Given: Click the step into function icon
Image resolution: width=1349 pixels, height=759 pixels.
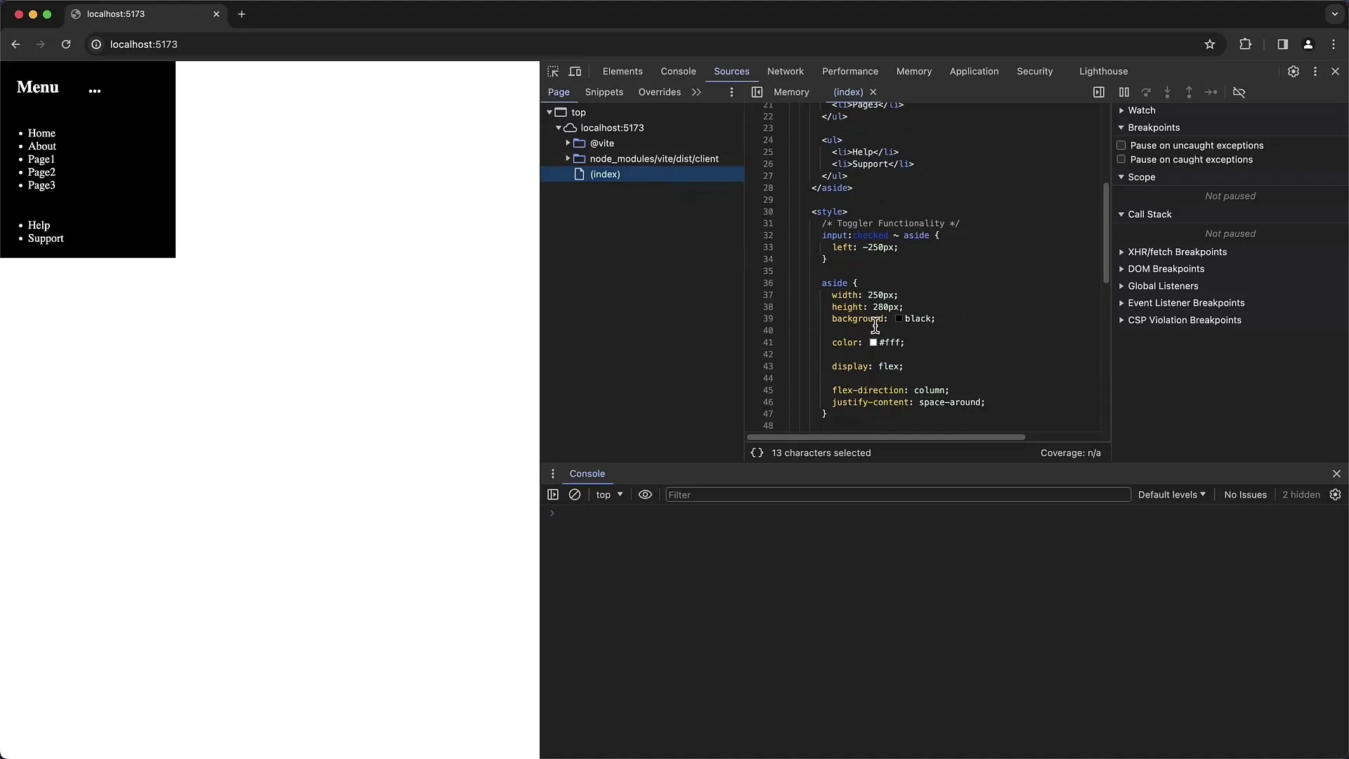Looking at the screenshot, I should 1167,92.
